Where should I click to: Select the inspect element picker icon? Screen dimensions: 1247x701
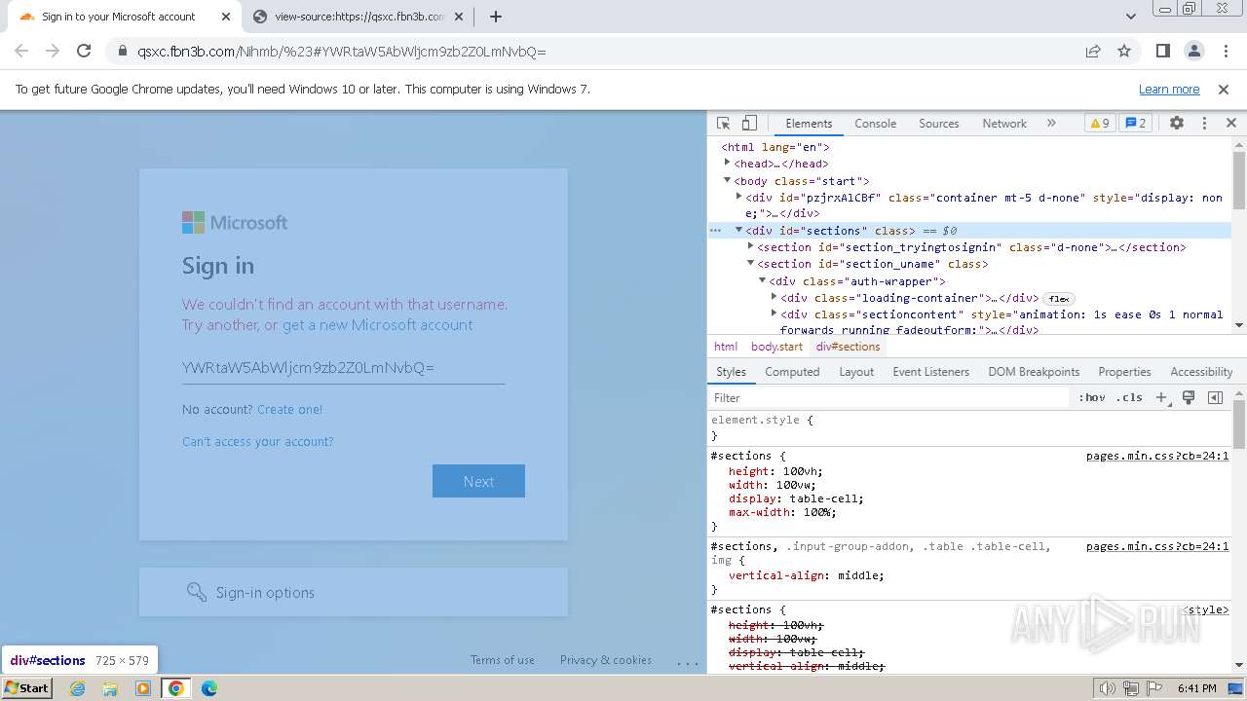[x=723, y=124]
